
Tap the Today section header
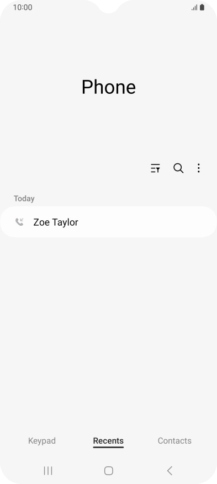pyautogui.click(x=24, y=199)
